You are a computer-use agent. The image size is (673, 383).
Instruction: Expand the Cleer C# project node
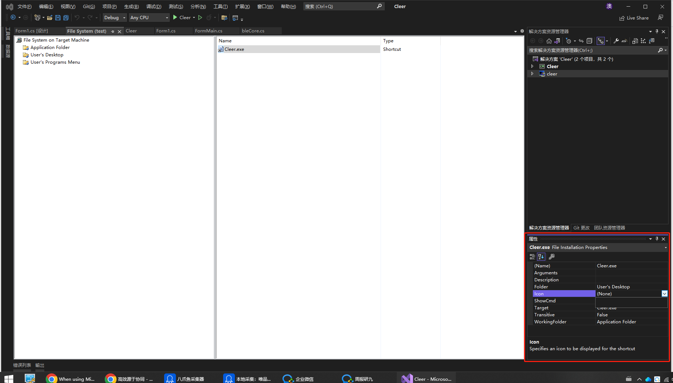[x=532, y=66]
